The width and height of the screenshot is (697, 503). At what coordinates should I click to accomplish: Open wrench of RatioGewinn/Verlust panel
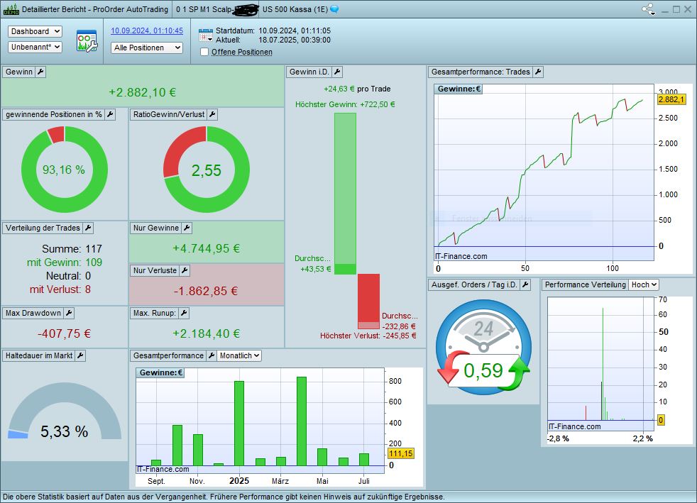[x=212, y=115]
